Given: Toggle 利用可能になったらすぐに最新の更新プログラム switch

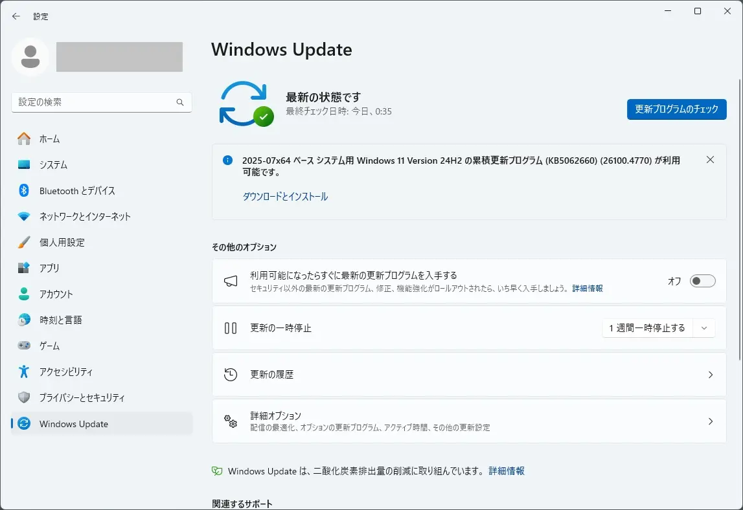Looking at the screenshot, I should coord(702,281).
